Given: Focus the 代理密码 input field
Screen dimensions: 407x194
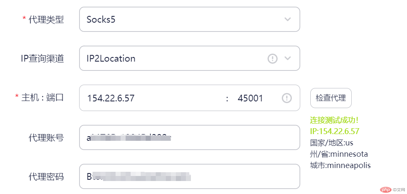Looking at the screenshot, I should coord(190,176).
